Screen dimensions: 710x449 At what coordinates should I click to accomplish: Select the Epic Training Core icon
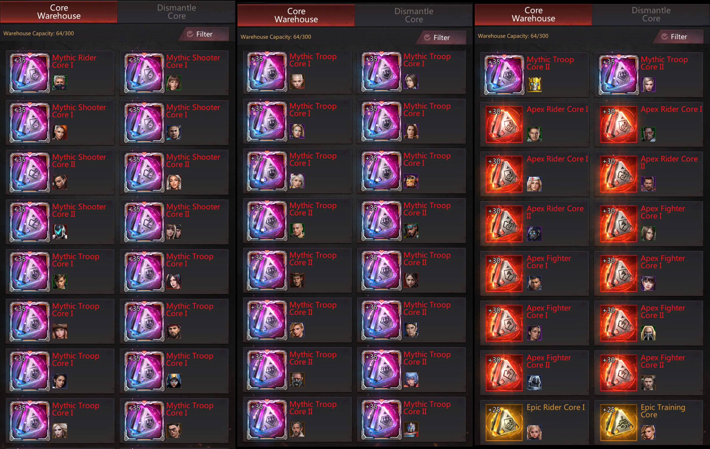point(618,422)
